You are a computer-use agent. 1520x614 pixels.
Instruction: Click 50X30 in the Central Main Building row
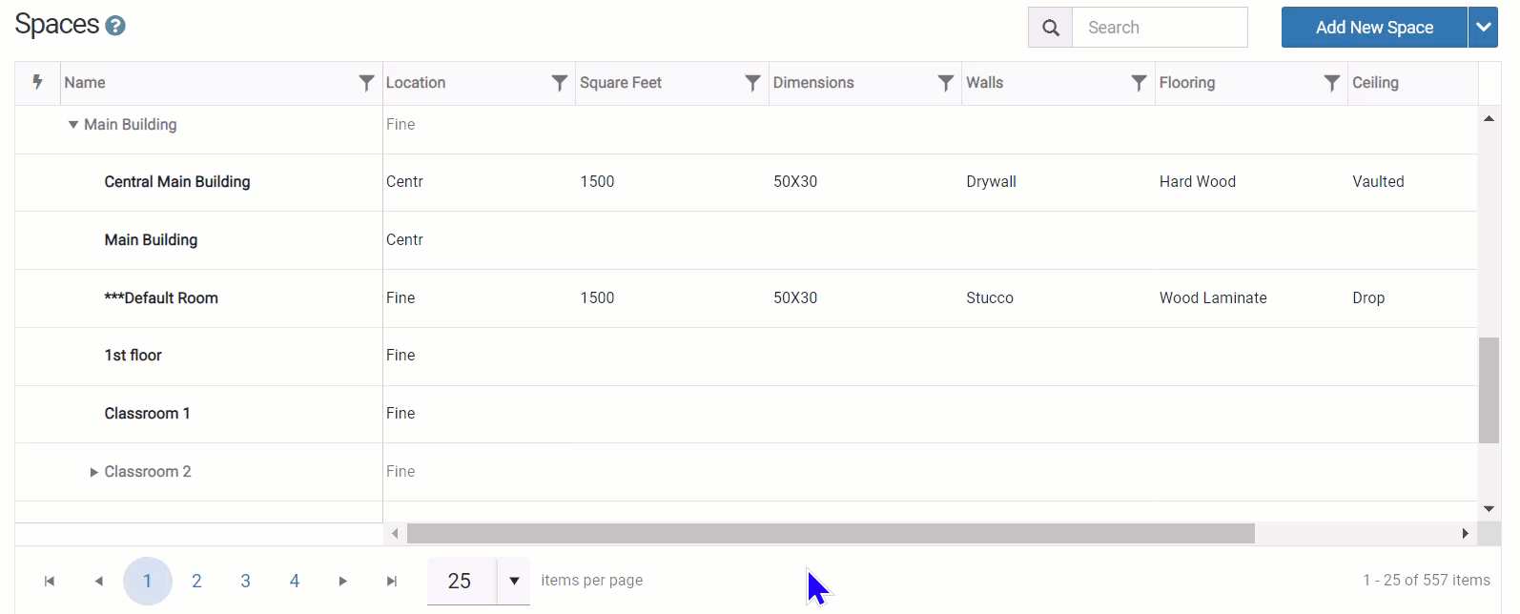click(x=795, y=182)
